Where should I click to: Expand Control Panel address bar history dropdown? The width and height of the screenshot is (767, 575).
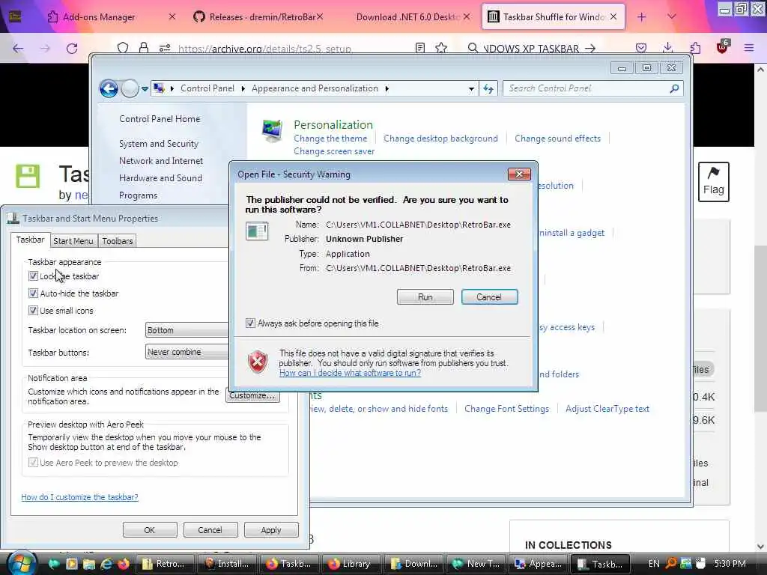471,89
